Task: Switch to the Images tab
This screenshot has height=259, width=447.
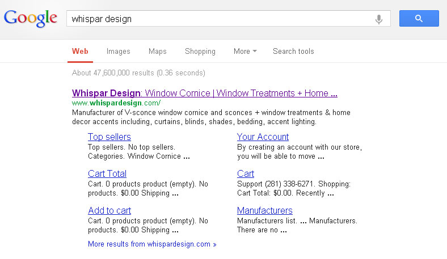Action: [x=119, y=51]
